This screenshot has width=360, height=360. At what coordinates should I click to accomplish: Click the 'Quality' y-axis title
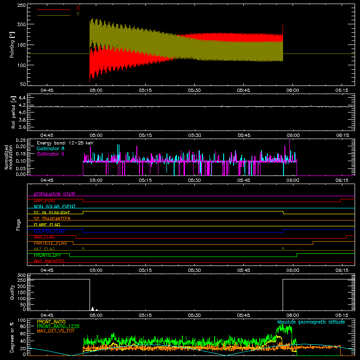(x=12, y=292)
